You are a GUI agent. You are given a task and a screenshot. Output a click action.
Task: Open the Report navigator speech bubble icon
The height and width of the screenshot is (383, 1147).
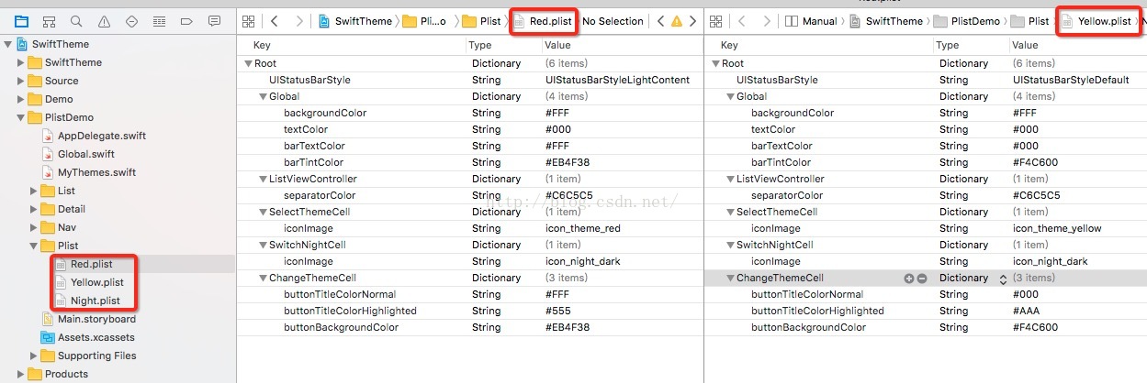tap(214, 21)
